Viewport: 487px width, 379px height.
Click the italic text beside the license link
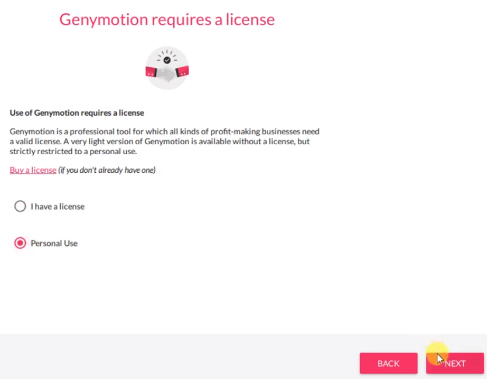[106, 169]
